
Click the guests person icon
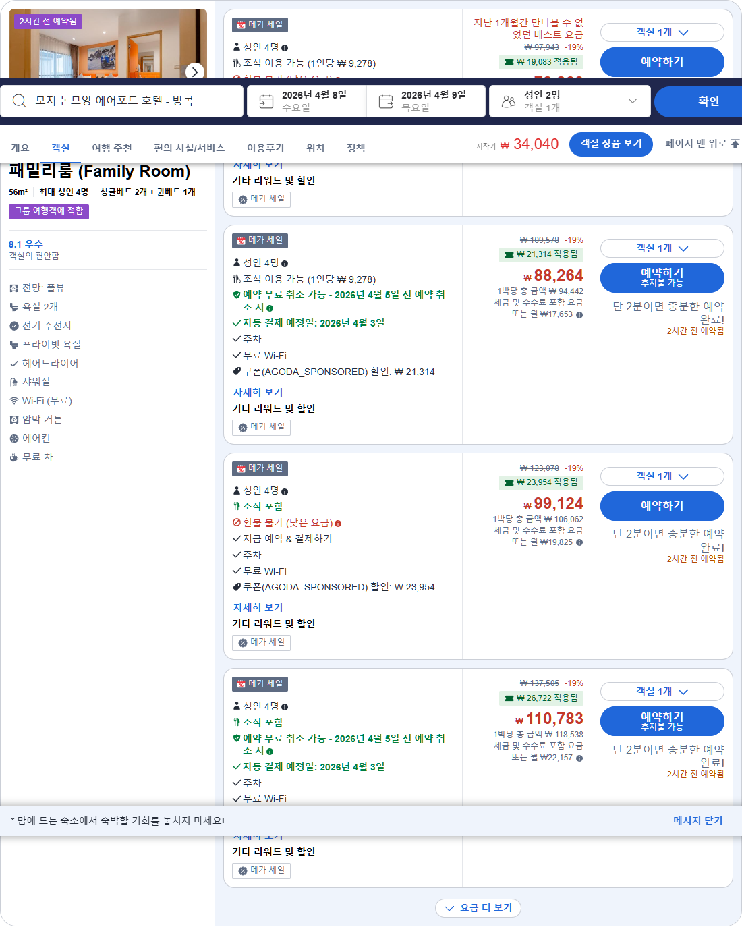[x=509, y=101]
